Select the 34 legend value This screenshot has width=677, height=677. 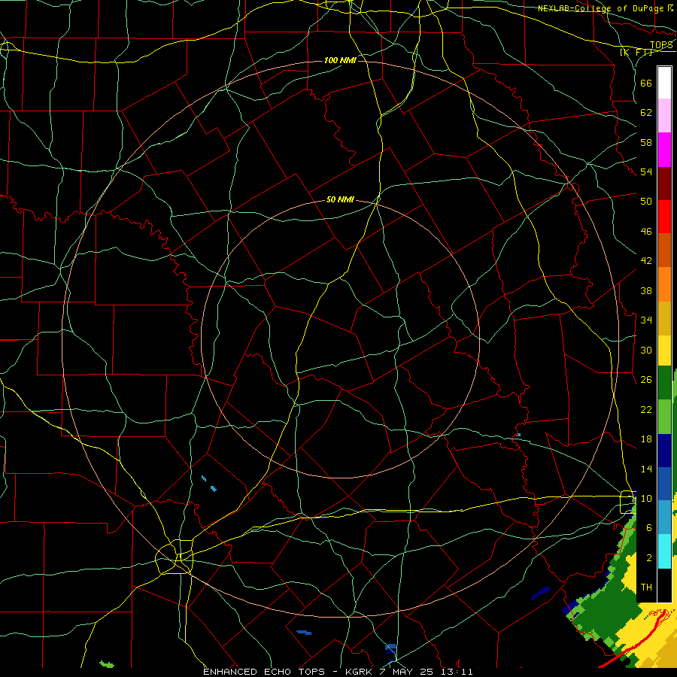tap(646, 320)
